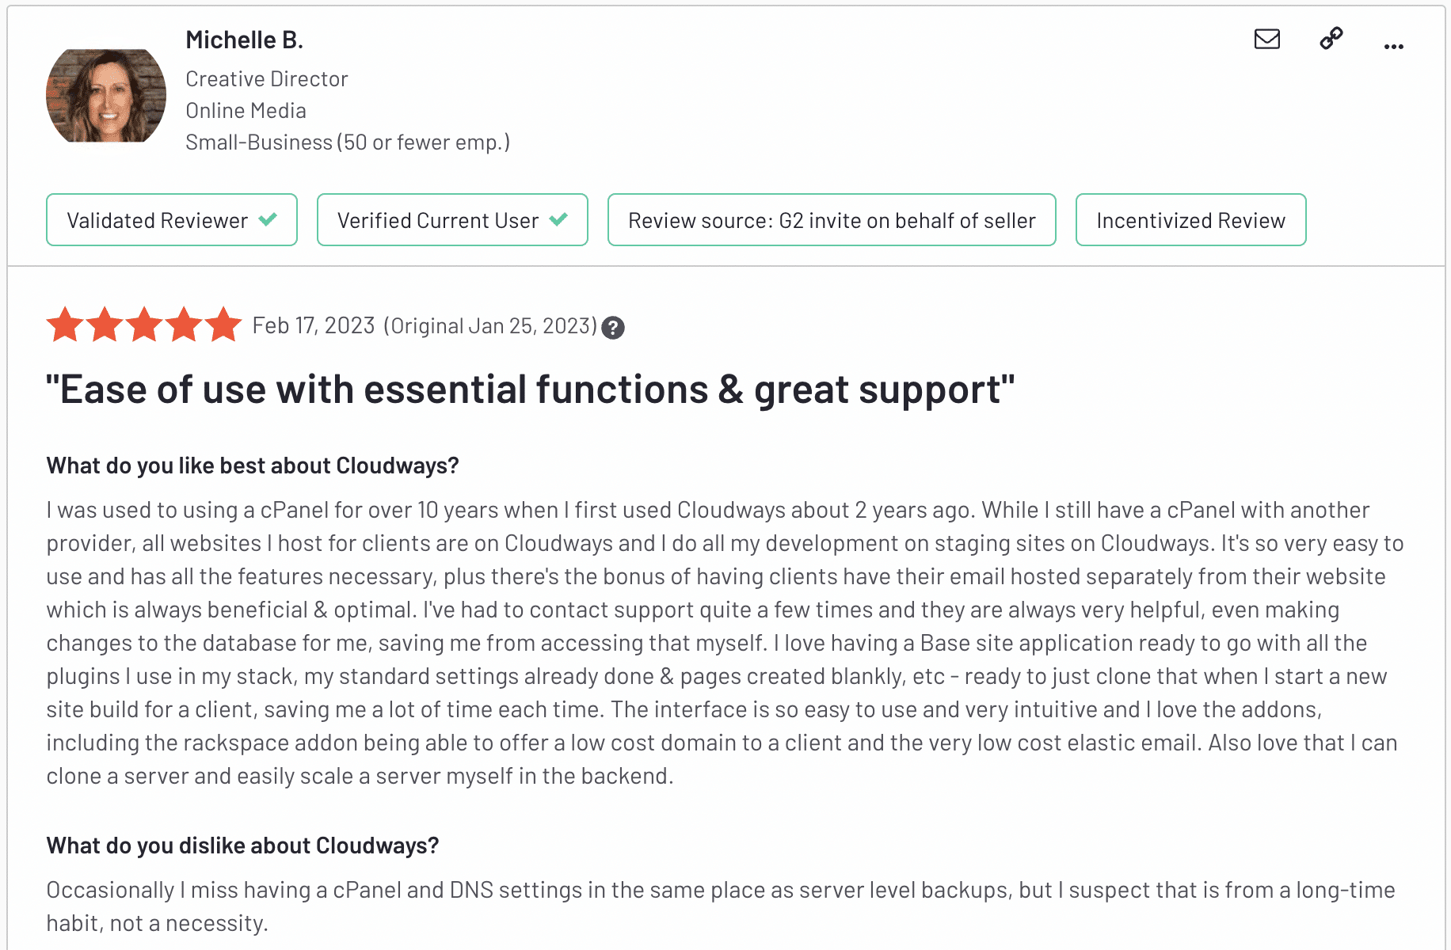This screenshot has height=950, width=1451.
Task: Open reviewer name Michelle B.
Action: [x=245, y=40]
